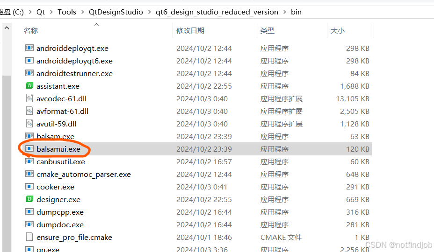The image size is (434, 252).
Task: Click the 648 KB size cell
Action: point(358,175)
